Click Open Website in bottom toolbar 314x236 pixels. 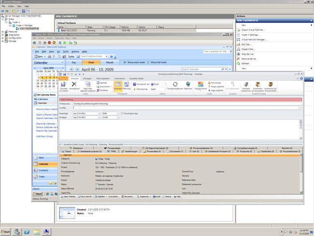(68, 197)
